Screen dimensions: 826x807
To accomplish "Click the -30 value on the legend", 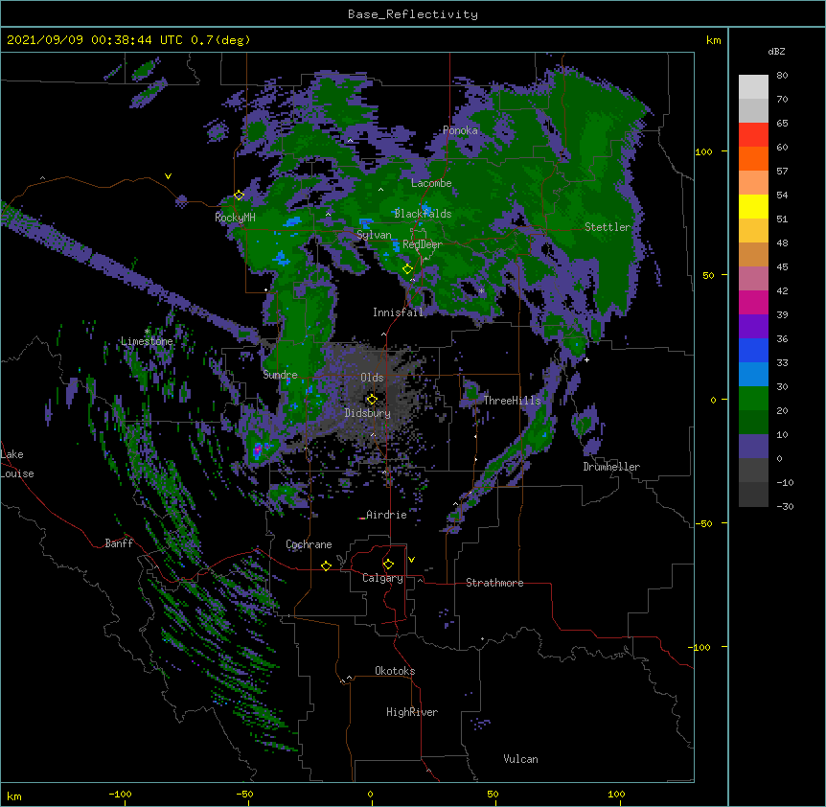I will click(x=785, y=506).
